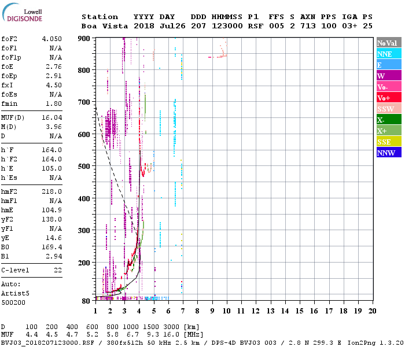This screenshot has height=347, width=405.
Task: Click the IGA value 03+
Action: [x=349, y=26]
